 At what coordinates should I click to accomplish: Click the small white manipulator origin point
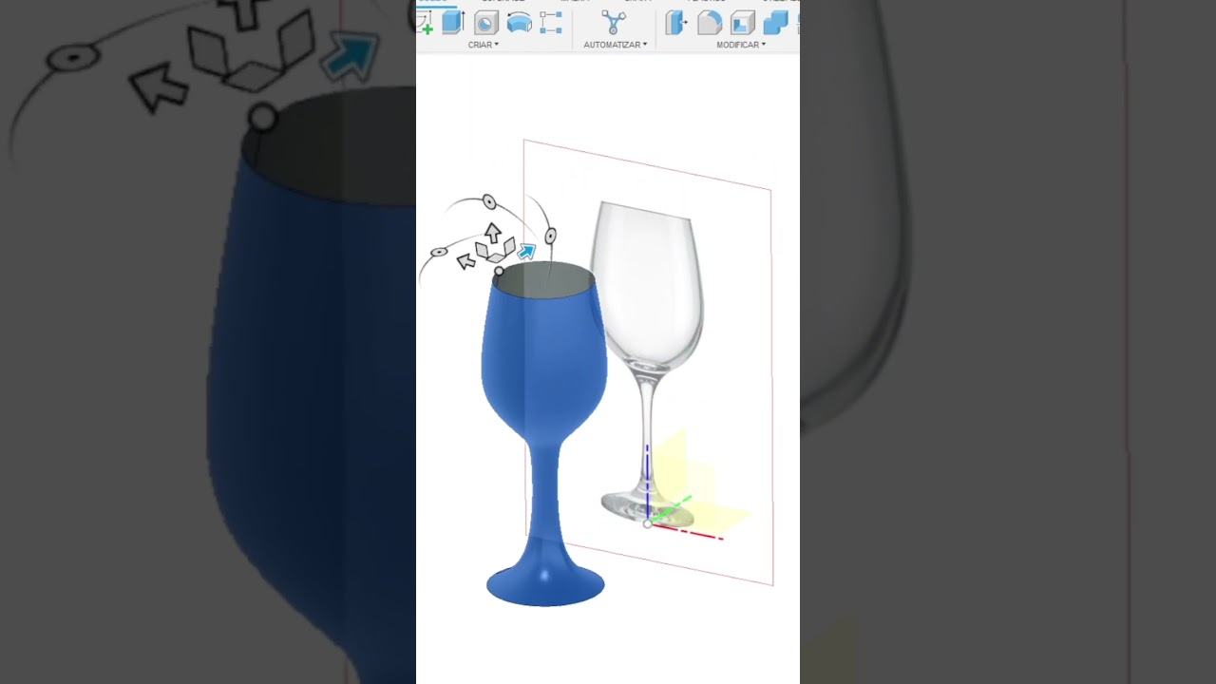click(x=500, y=272)
